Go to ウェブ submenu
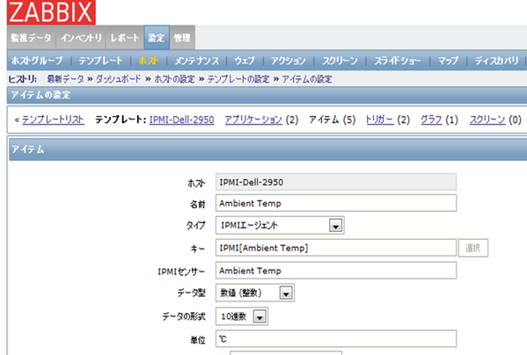This screenshot has width=527, height=355. (x=245, y=61)
